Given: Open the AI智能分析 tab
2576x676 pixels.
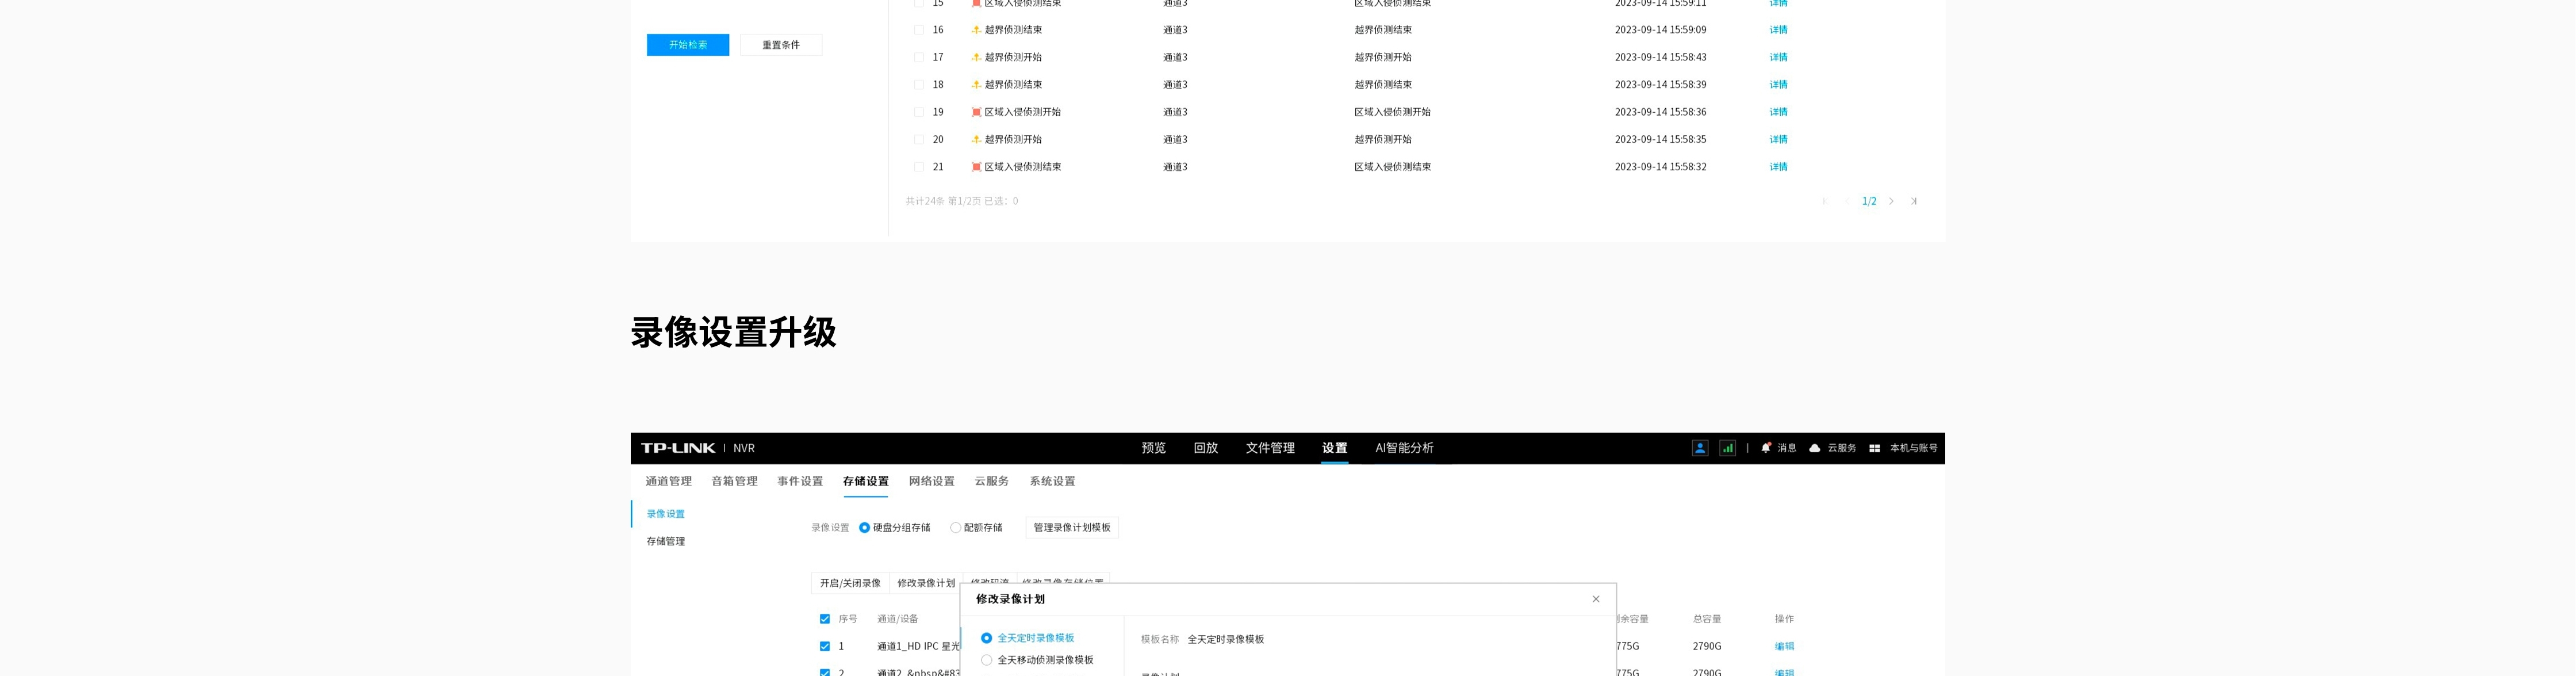Looking at the screenshot, I should click(x=1404, y=448).
